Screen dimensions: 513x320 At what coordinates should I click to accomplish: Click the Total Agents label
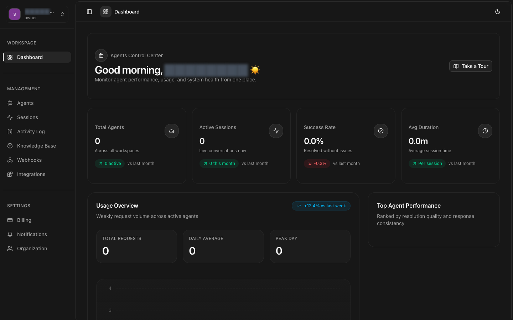click(x=109, y=127)
